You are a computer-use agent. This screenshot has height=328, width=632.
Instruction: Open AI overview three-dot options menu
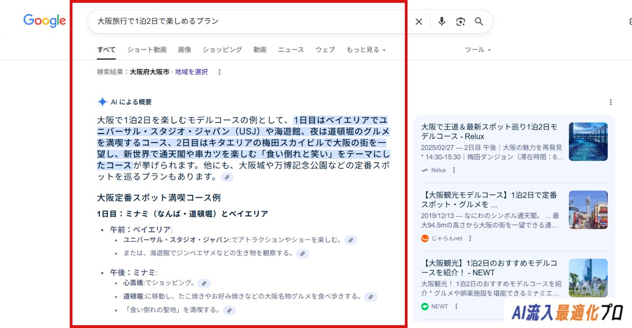click(x=611, y=102)
